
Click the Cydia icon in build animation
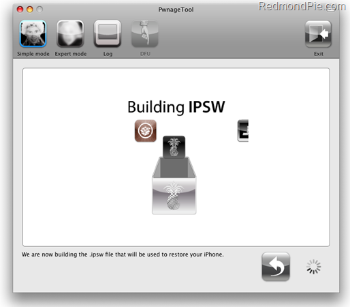[x=146, y=131]
